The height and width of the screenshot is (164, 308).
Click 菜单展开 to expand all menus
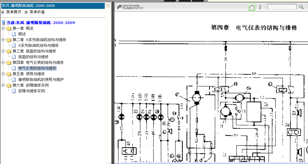[14, 12]
